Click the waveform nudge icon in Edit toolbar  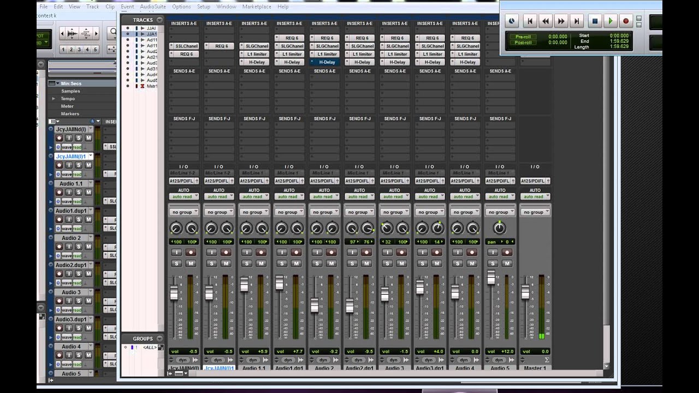tap(72, 33)
